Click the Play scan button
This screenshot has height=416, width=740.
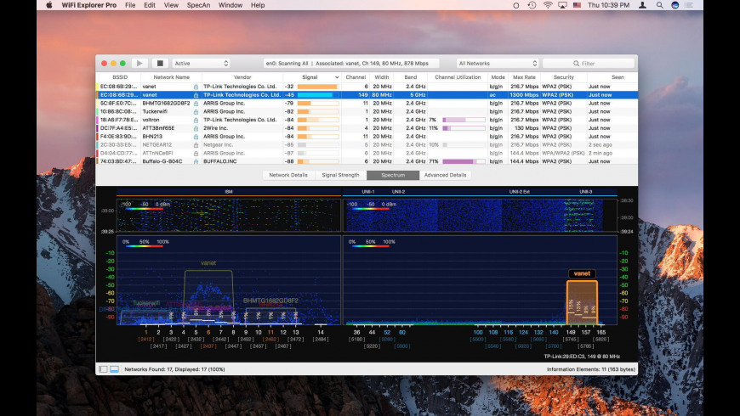[x=139, y=63]
